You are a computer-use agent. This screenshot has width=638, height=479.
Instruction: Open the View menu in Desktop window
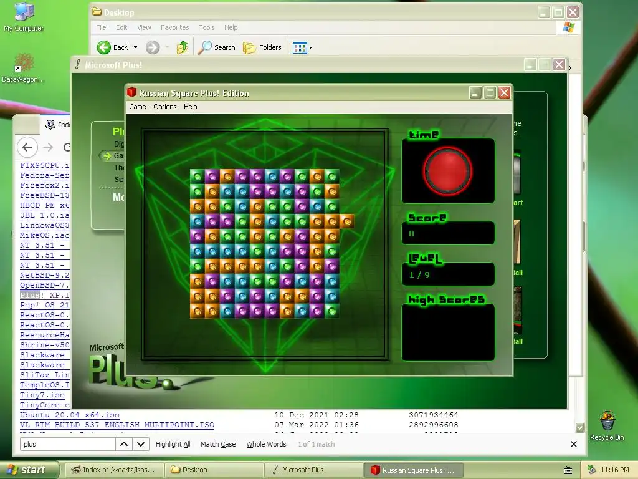tap(144, 27)
